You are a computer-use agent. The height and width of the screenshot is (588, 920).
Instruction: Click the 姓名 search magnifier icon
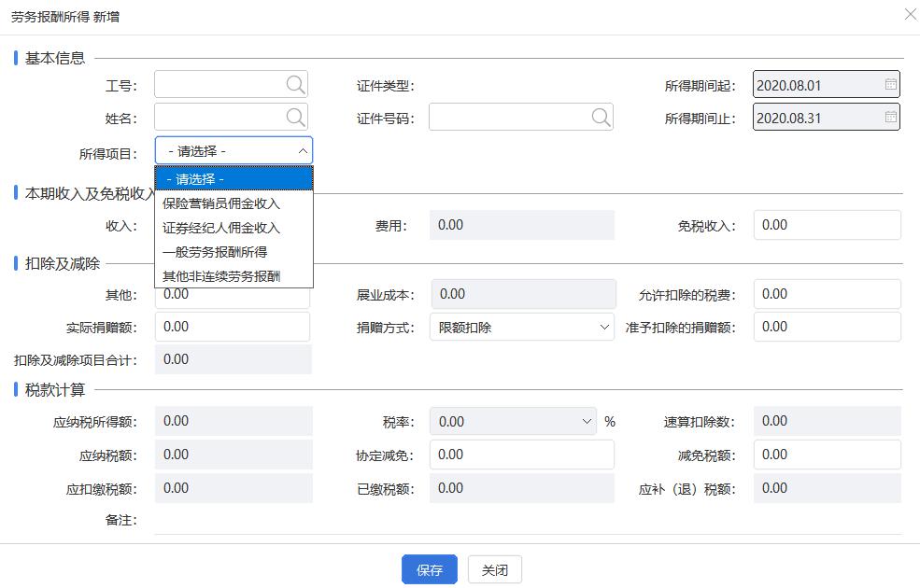(x=296, y=117)
